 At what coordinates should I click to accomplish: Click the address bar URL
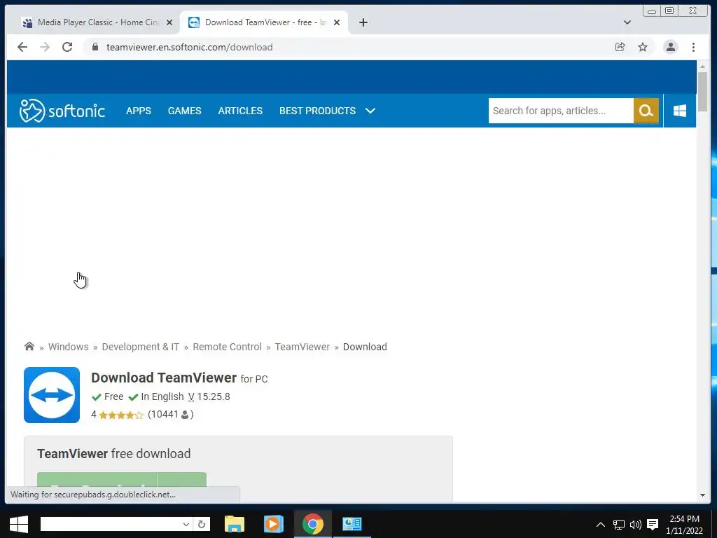coord(189,47)
